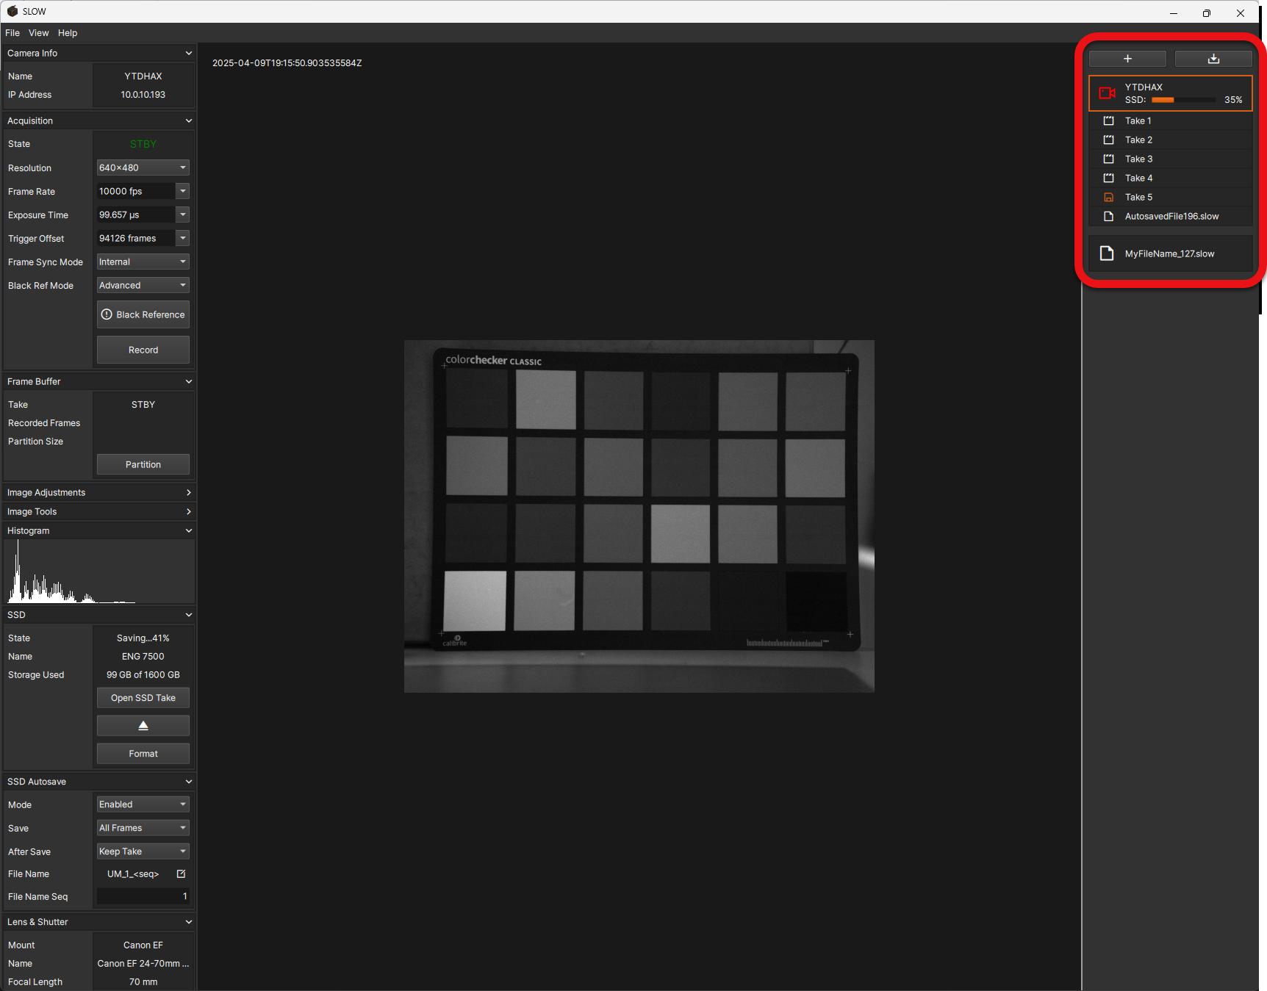
Task: Click the AutosavedFile196.slow file icon
Action: [1107, 216]
